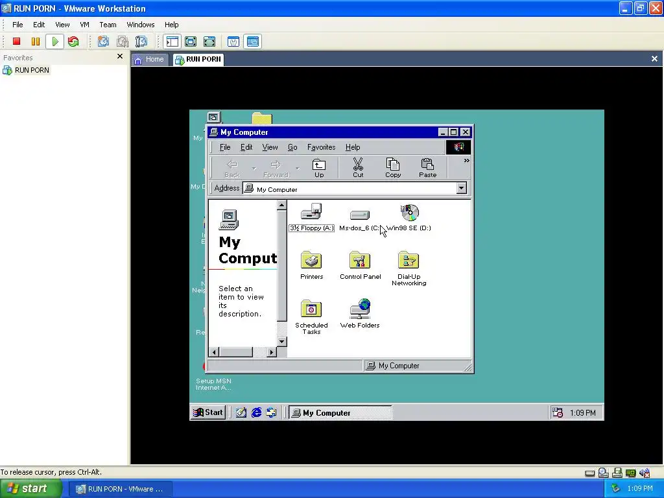Select the RUN PORN VM tab

tap(198, 59)
